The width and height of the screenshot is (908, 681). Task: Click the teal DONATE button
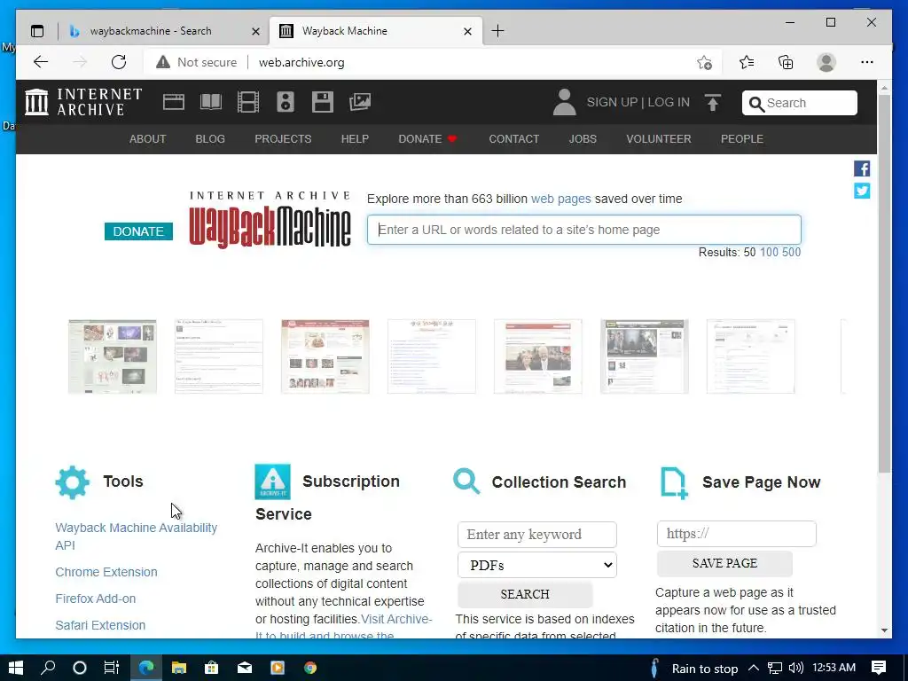(x=138, y=231)
